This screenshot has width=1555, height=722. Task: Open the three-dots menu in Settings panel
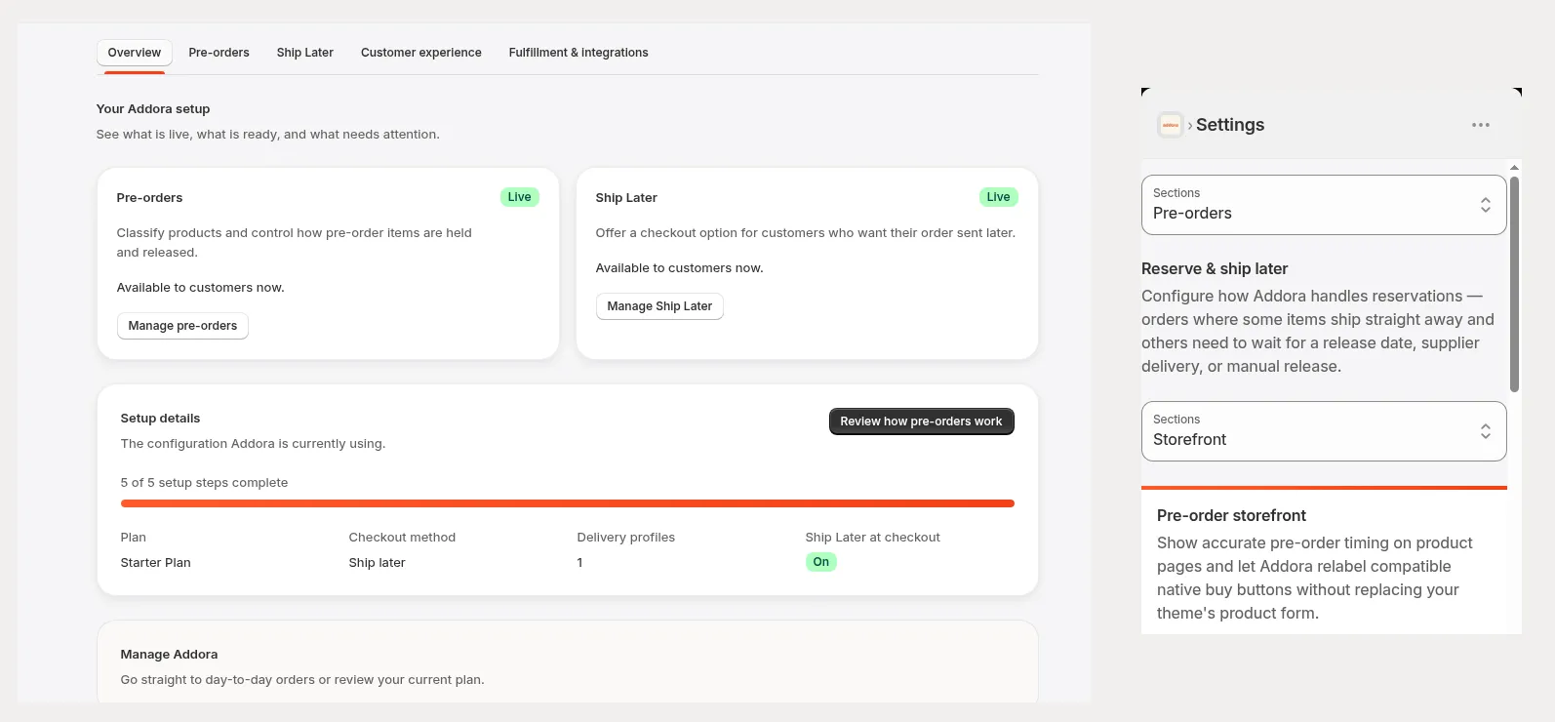pos(1481,125)
